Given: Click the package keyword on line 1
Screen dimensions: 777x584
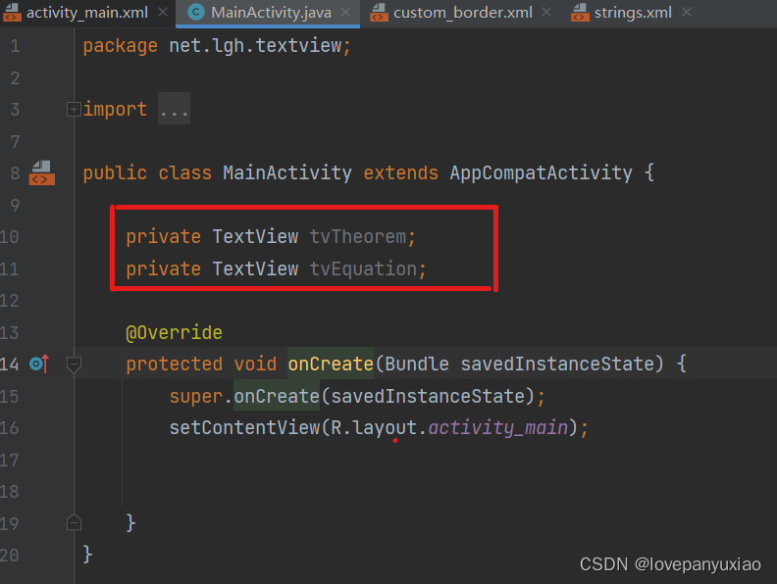Looking at the screenshot, I should (120, 45).
